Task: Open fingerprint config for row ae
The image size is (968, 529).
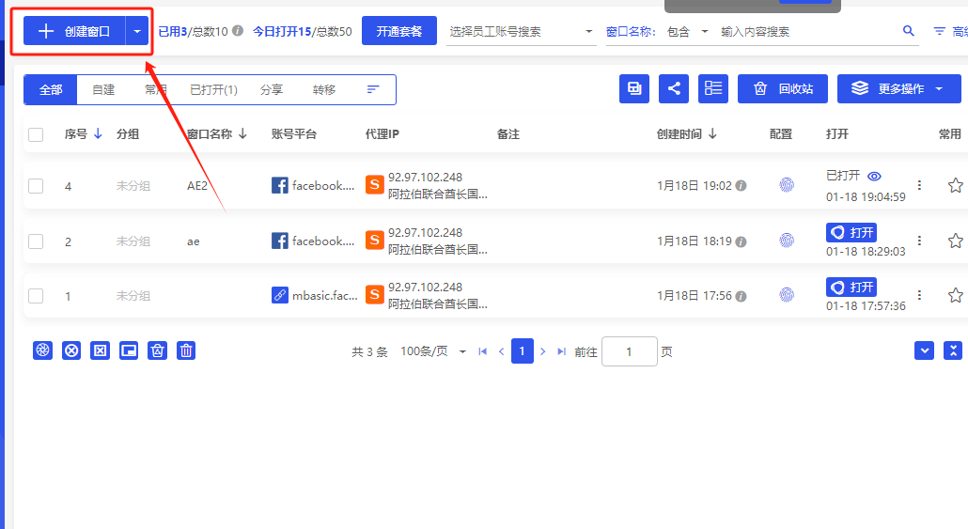Action: click(787, 241)
